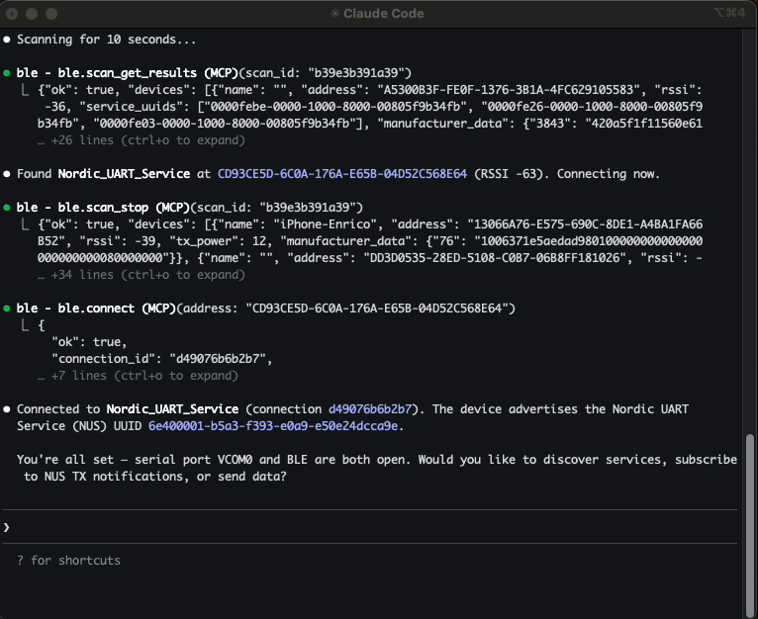Click the '? for shortcuts' hint
The image size is (758, 619).
pos(68,561)
